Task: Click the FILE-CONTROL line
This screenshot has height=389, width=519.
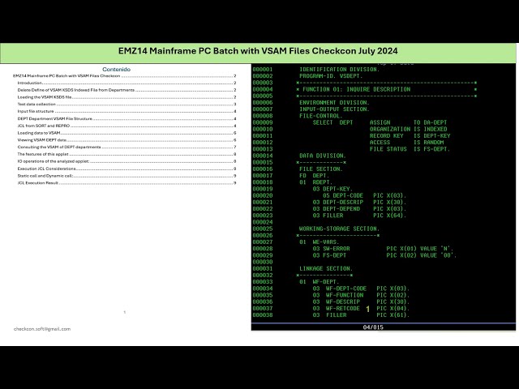Action: click(x=321, y=116)
